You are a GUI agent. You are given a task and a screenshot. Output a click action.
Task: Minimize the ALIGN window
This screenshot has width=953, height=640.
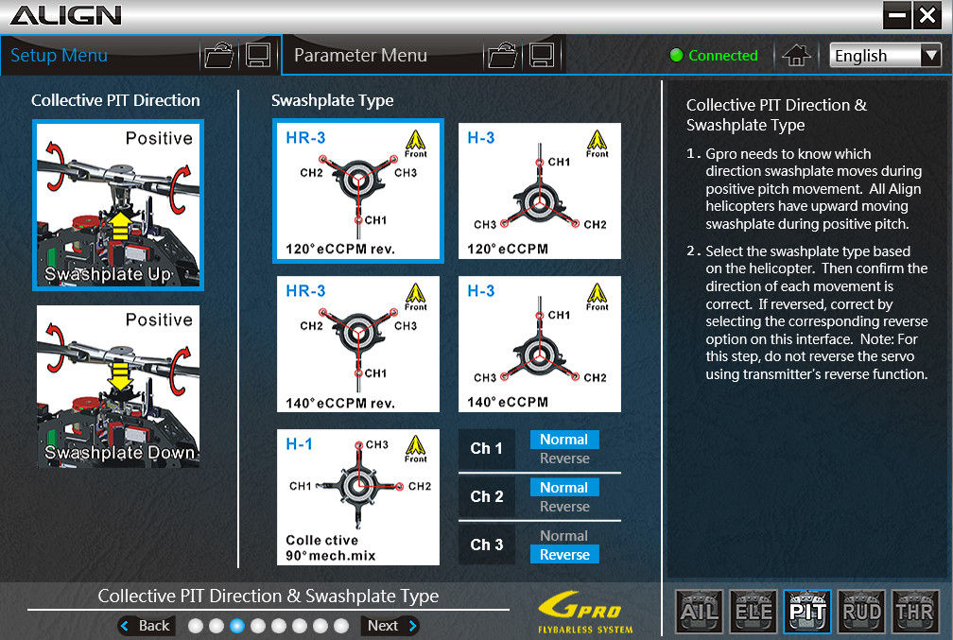coord(897,15)
